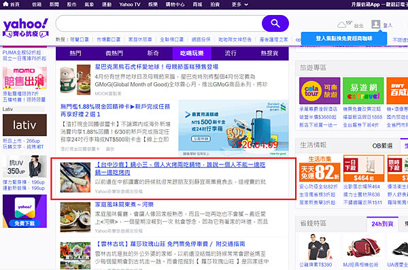This screenshot has height=270, width=408.
Task: Click the purple magnifier search button
Action: coord(275,23)
